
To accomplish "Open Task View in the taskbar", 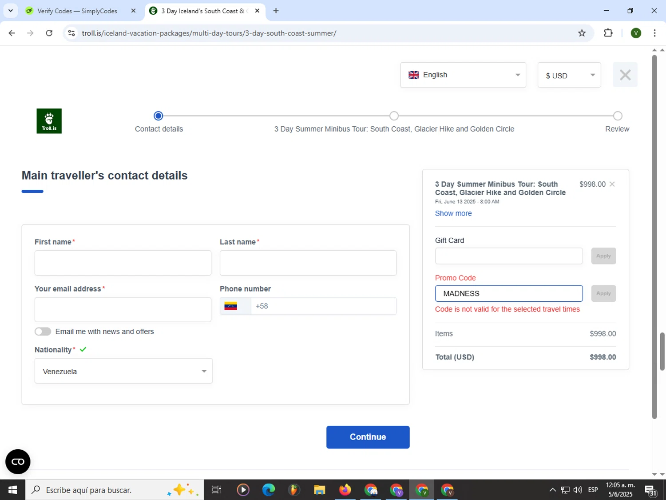I will coord(217,490).
